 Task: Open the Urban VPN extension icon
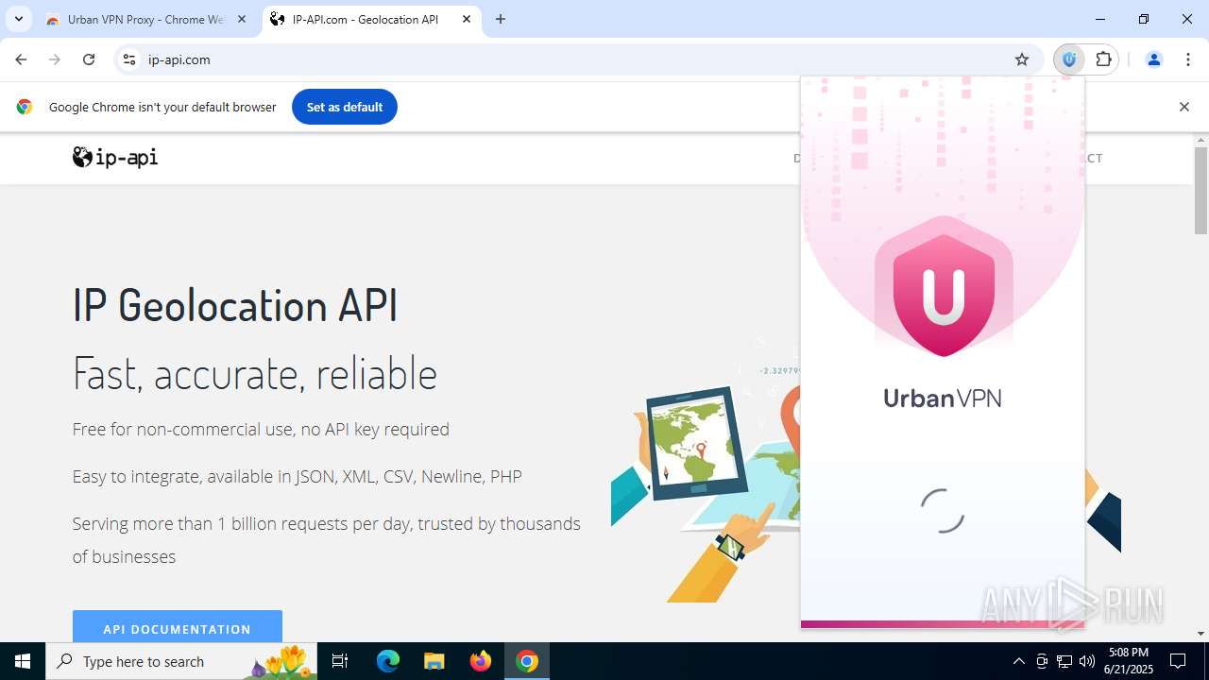tap(1069, 59)
